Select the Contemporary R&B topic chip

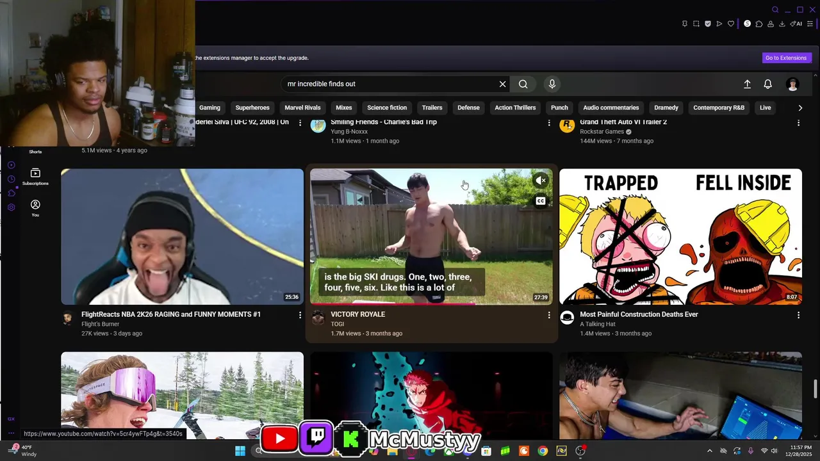click(719, 108)
